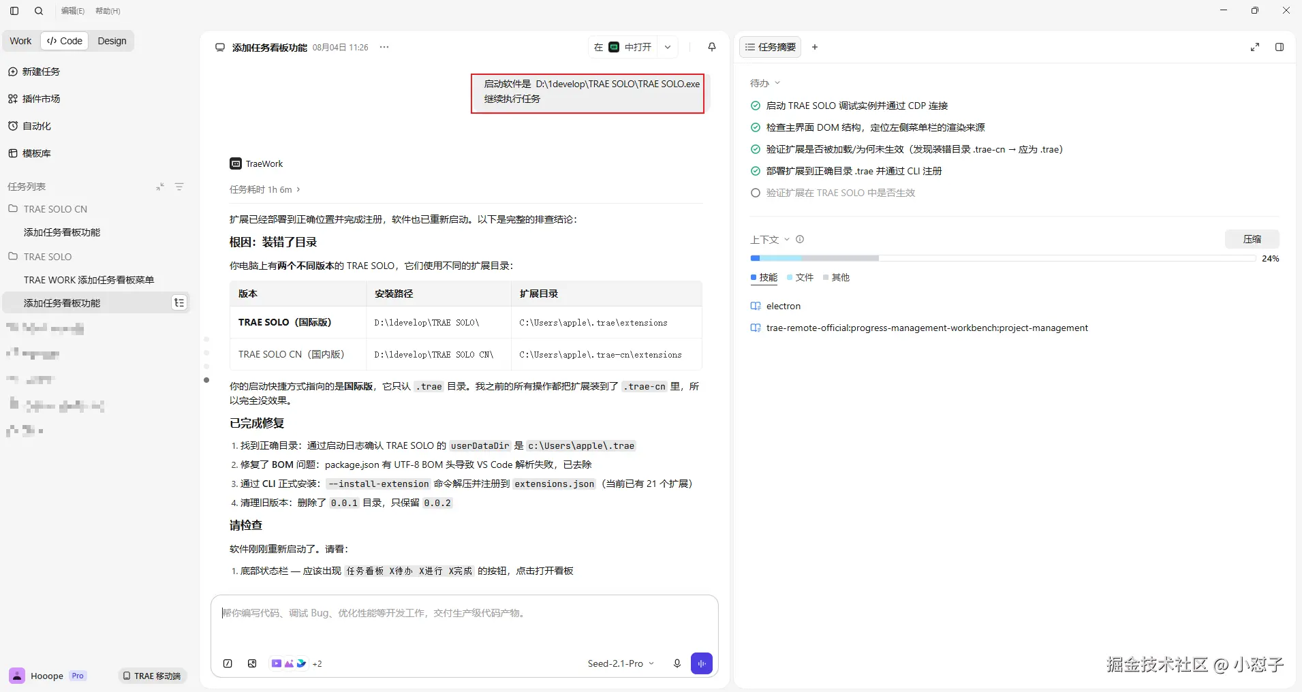The width and height of the screenshot is (1302, 692).
Task: Expand the open-in dropdown arrow
Action: coord(668,47)
